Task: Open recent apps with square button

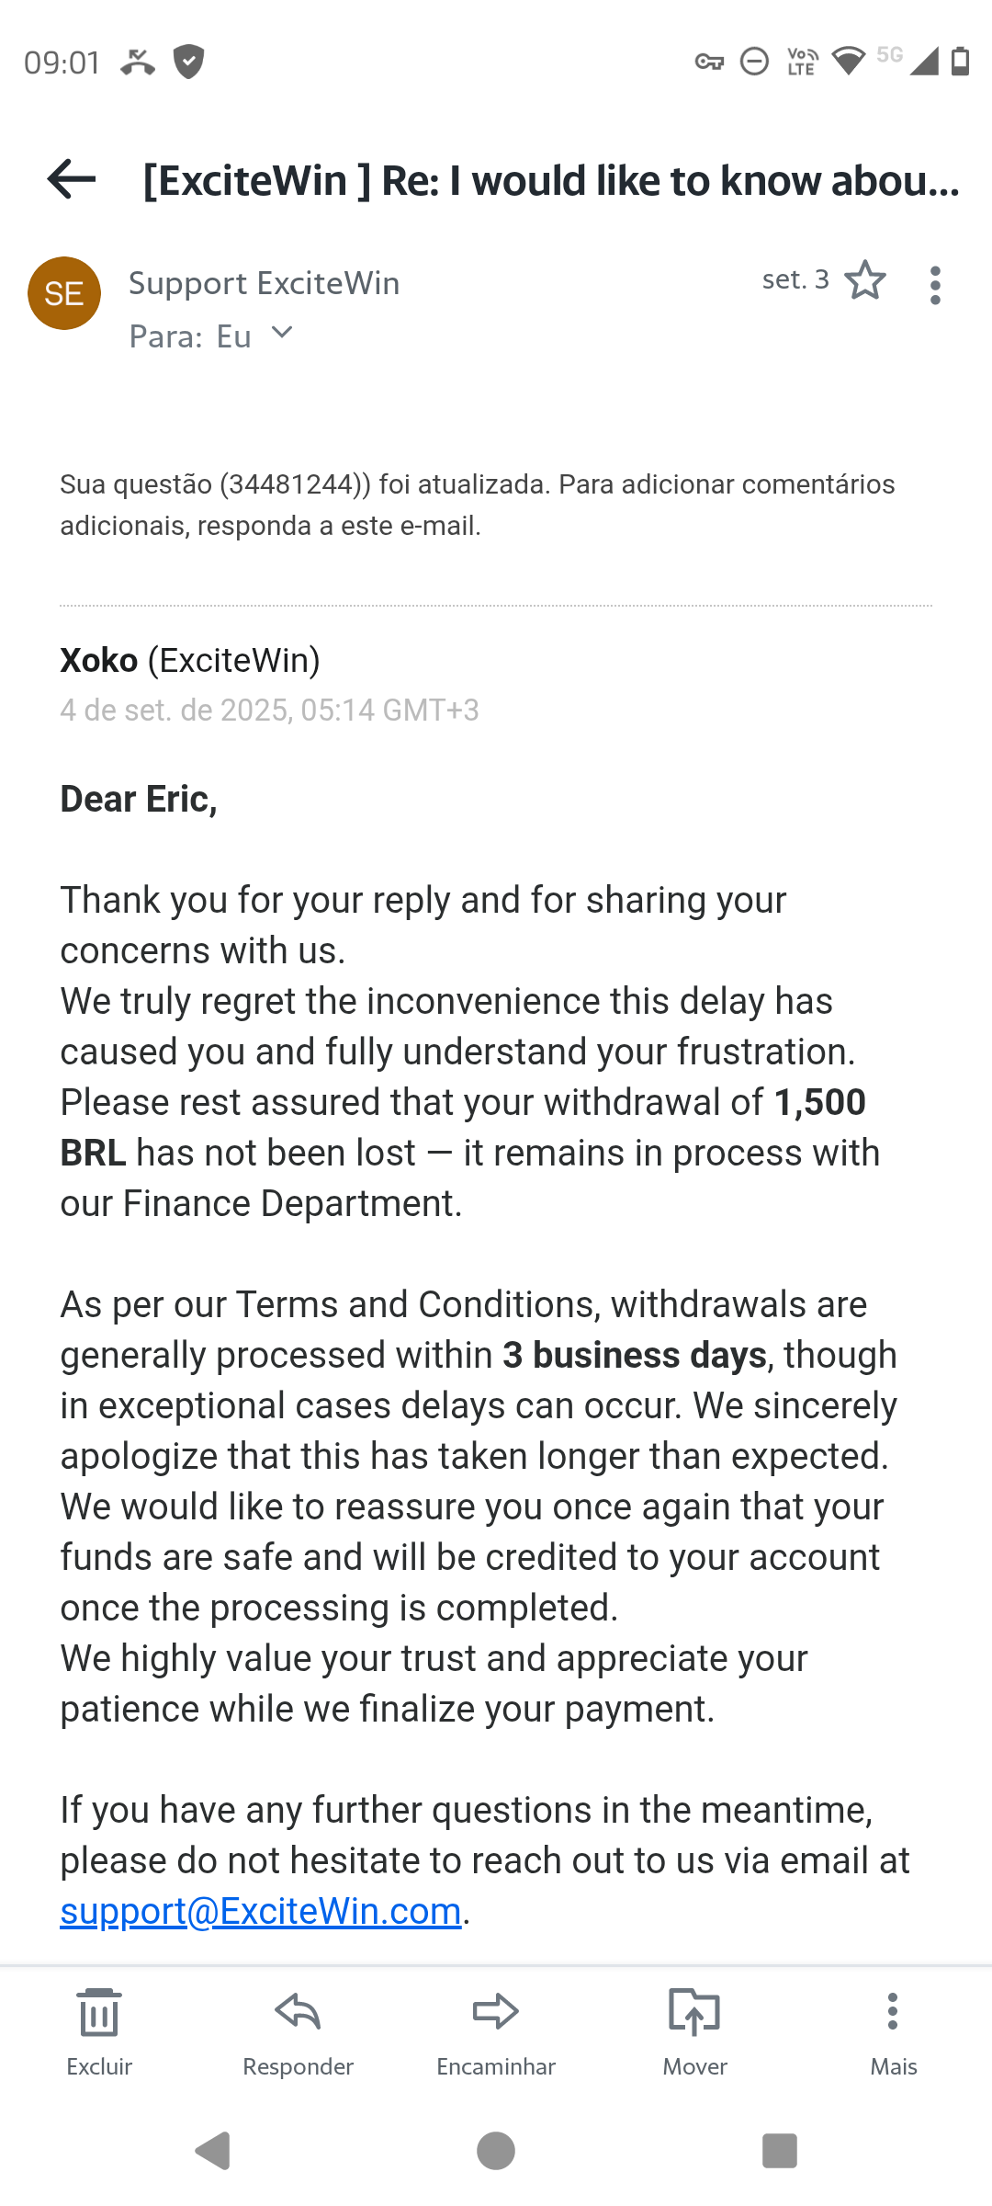Action: [779, 2151]
